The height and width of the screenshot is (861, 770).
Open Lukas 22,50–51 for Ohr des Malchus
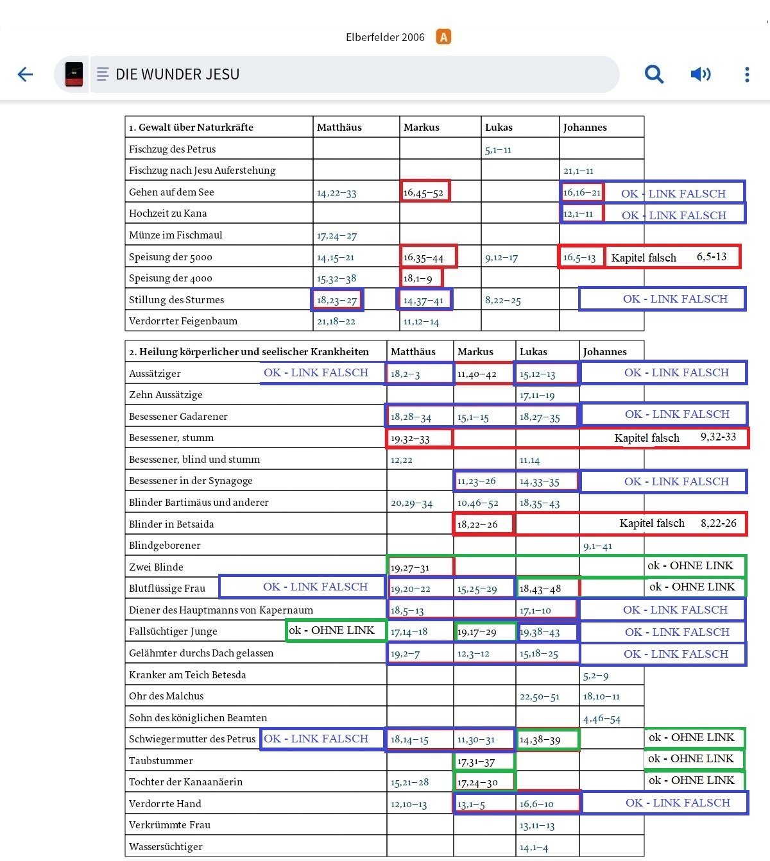tap(540, 697)
